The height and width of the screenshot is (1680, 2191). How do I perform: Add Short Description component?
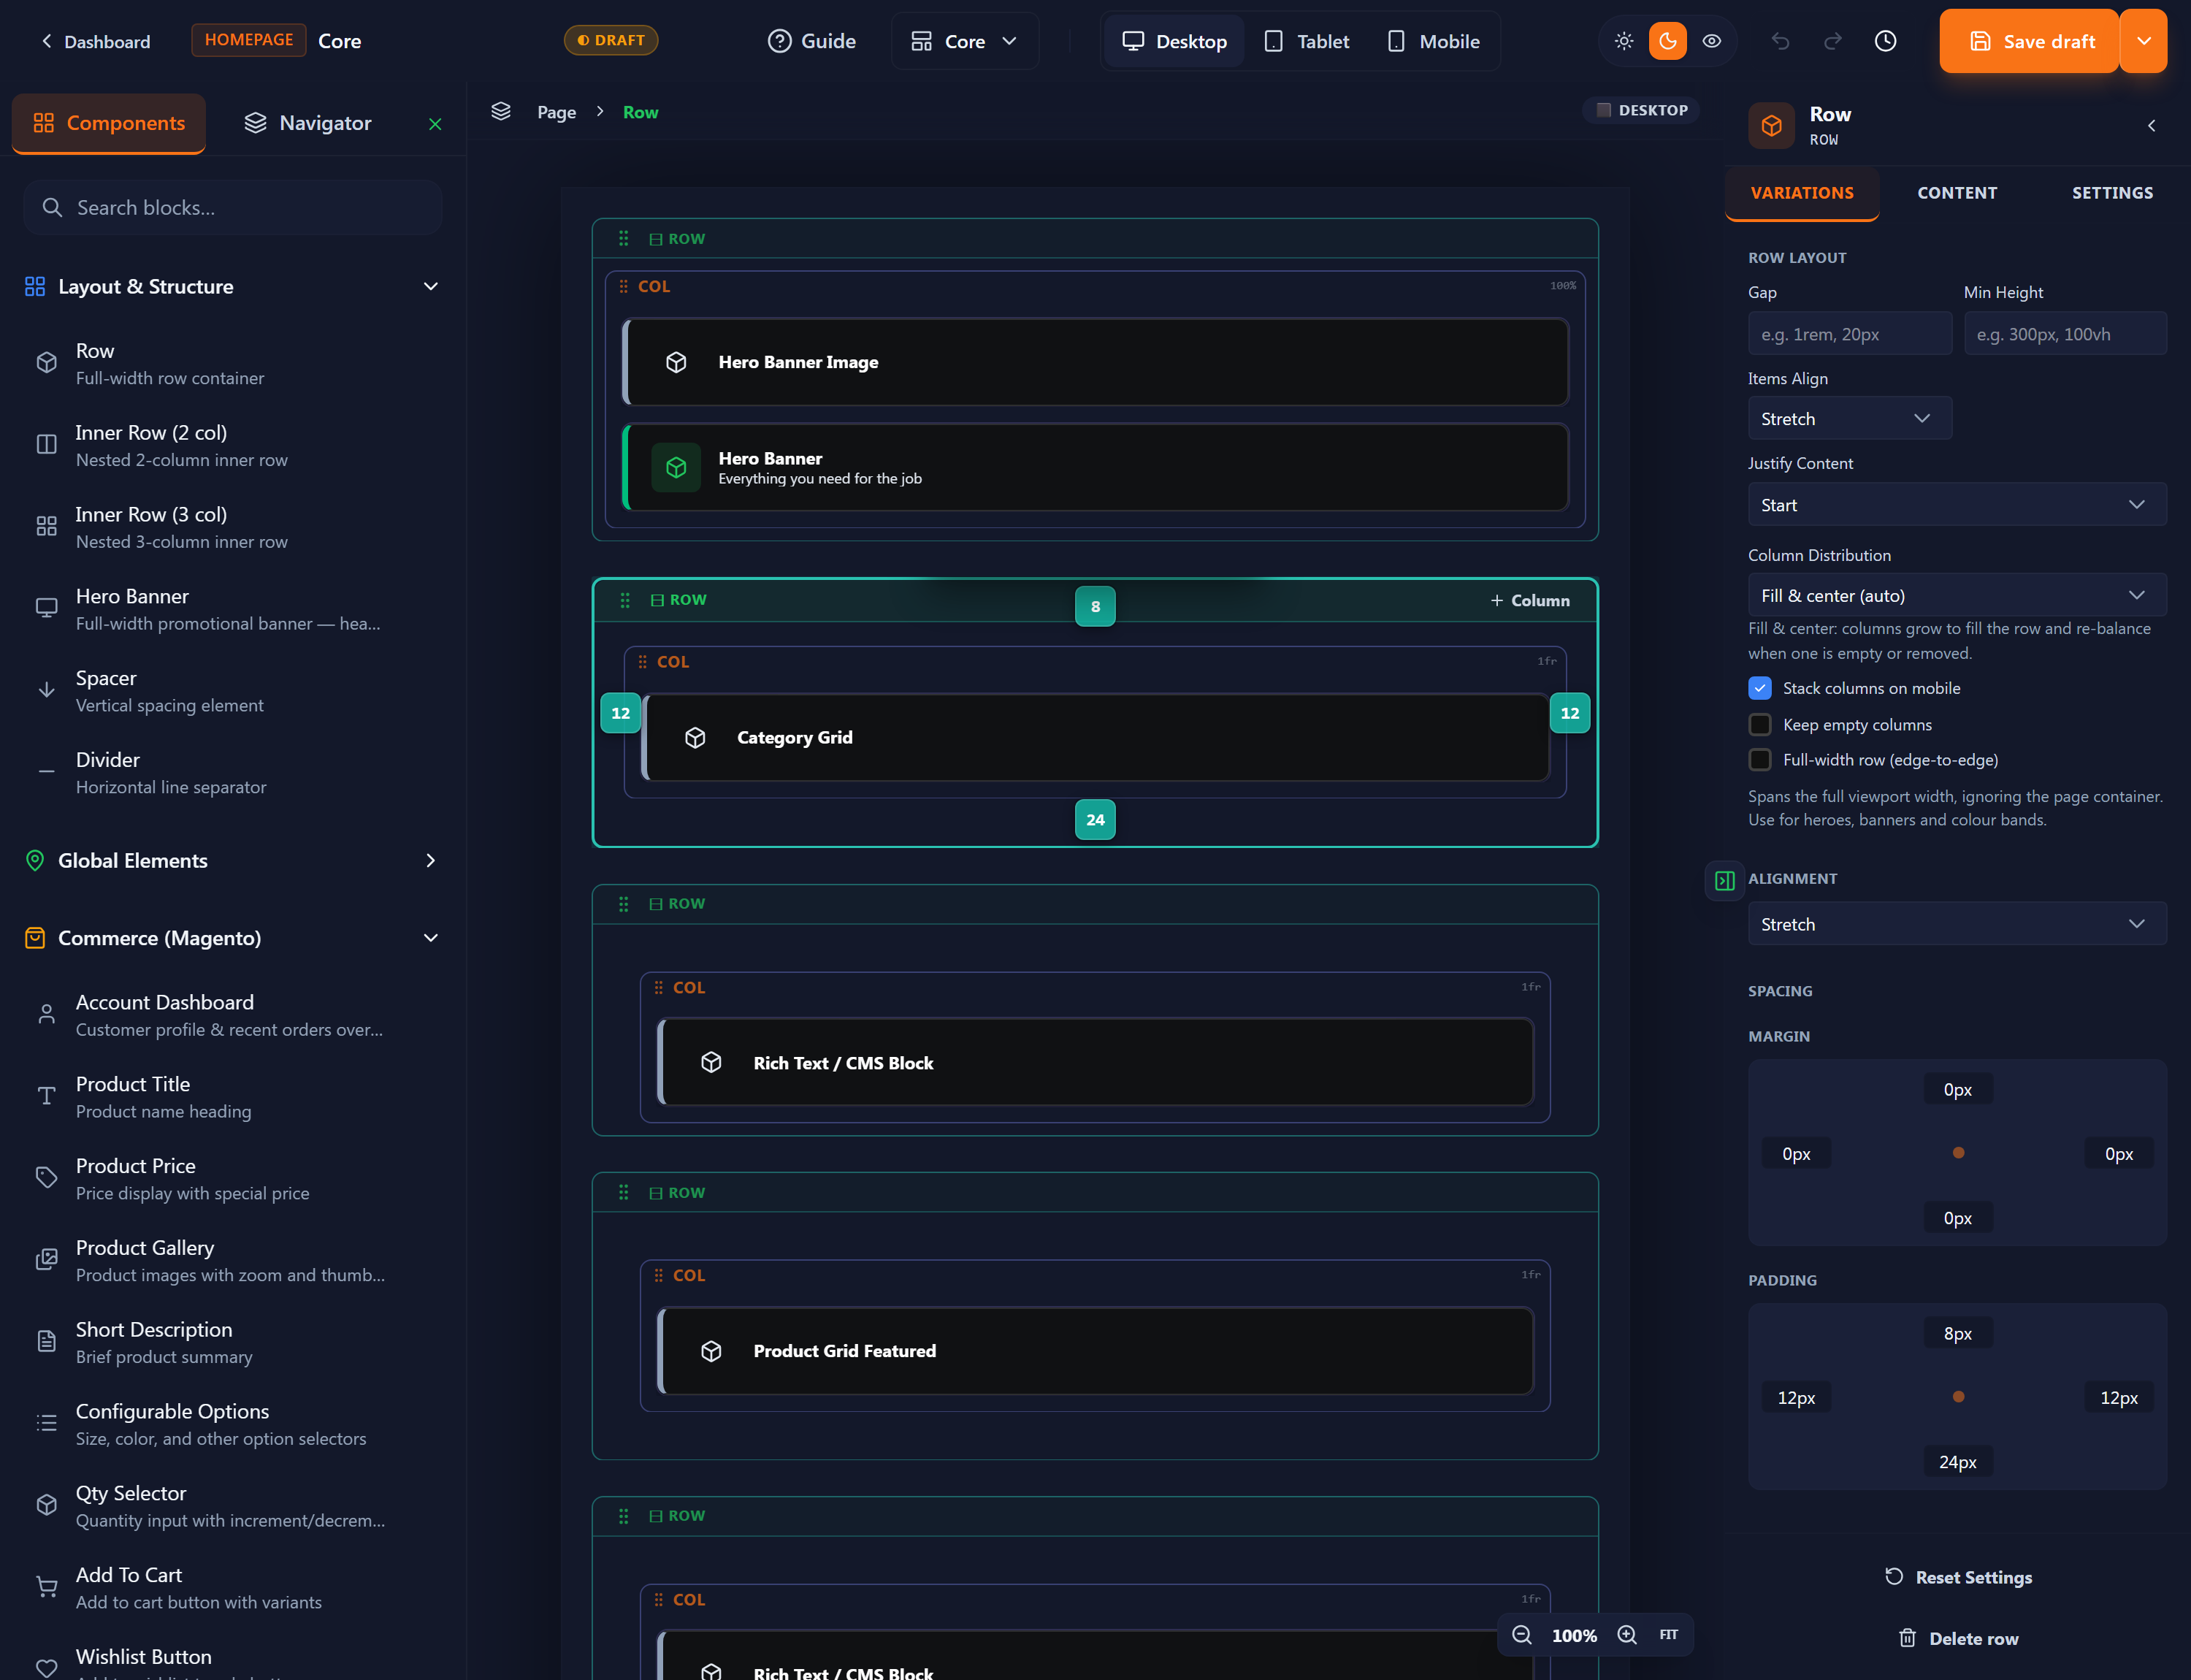(233, 1342)
